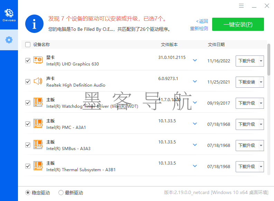Click the text Intel(R) UHD Graphics 630
274x201 pixels.
(x=73, y=64)
